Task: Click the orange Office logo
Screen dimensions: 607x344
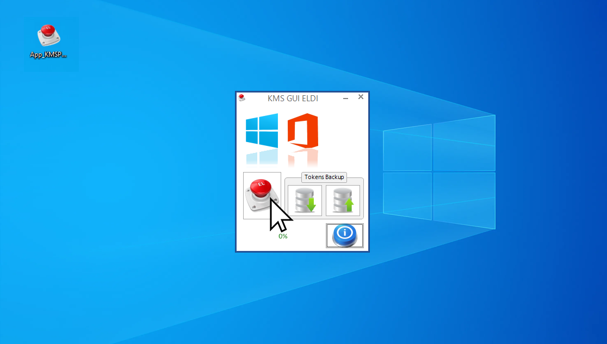Action: pyautogui.click(x=303, y=131)
